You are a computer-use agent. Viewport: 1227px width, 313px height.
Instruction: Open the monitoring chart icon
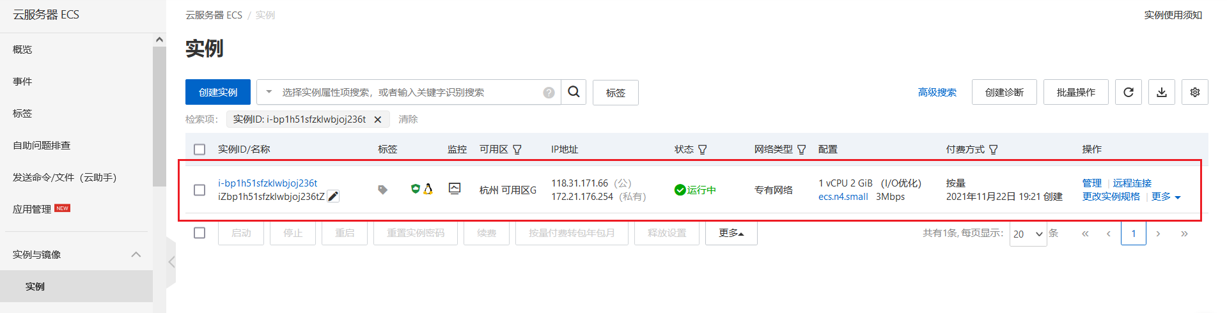click(455, 188)
